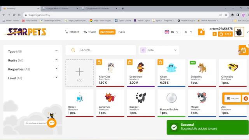This screenshot has height=140, width=249.
Task: Select the Alley Cat card
Action: click(110, 73)
